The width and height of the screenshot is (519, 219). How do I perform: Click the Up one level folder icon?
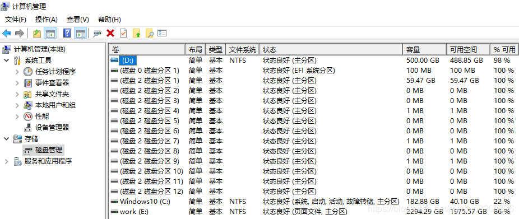click(37, 33)
